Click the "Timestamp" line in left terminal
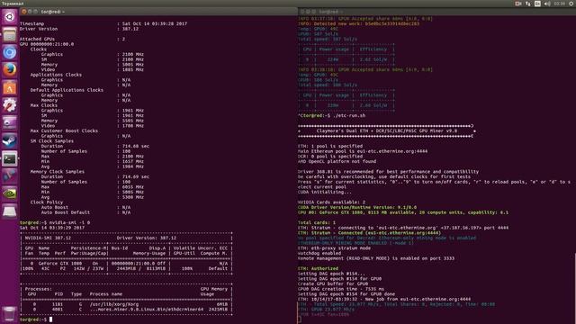 click(103, 23)
